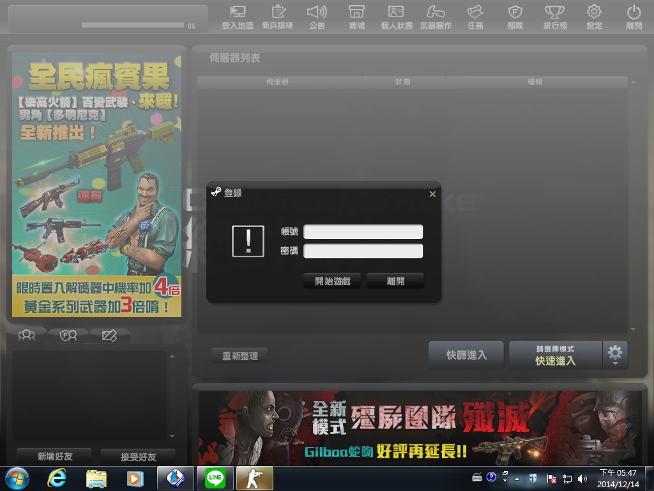Open the Windows Start menu
Screen dimensions: 654x491
17,478
